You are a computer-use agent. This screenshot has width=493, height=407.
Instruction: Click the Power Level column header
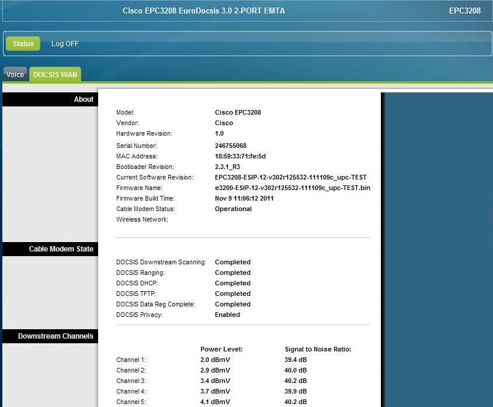221,349
